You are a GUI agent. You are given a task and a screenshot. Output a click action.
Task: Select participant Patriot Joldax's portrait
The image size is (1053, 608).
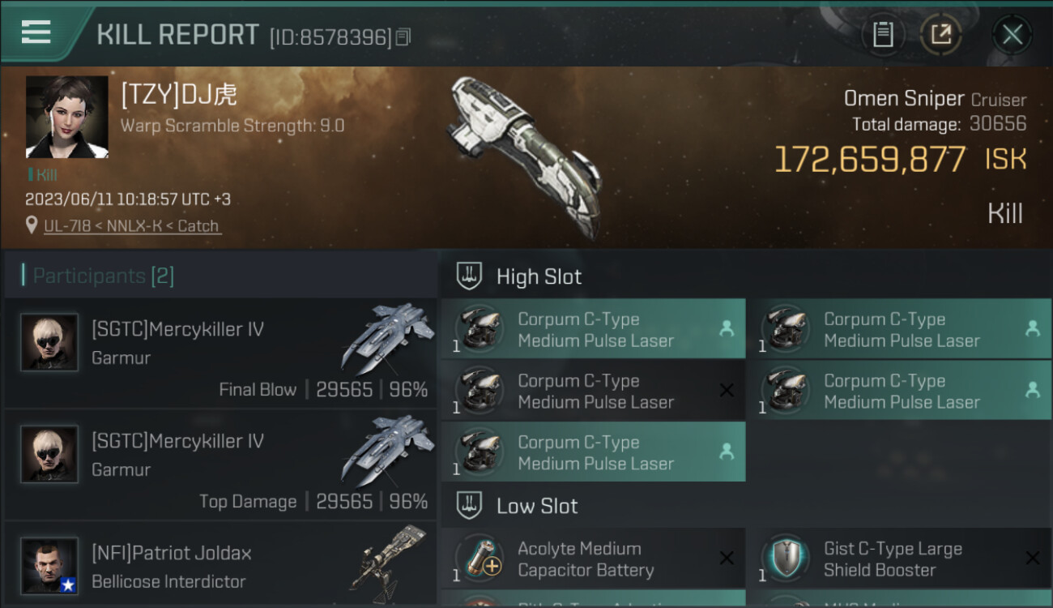click(50, 565)
